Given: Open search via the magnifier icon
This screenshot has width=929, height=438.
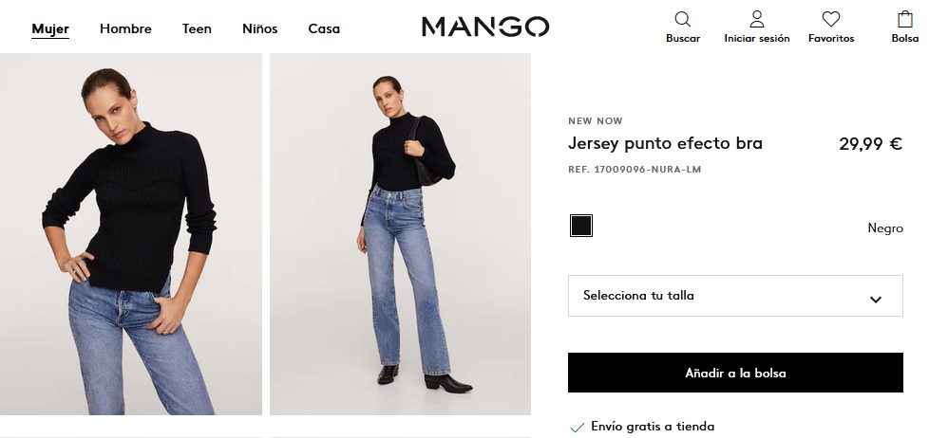Looking at the screenshot, I should pyautogui.click(x=683, y=20).
